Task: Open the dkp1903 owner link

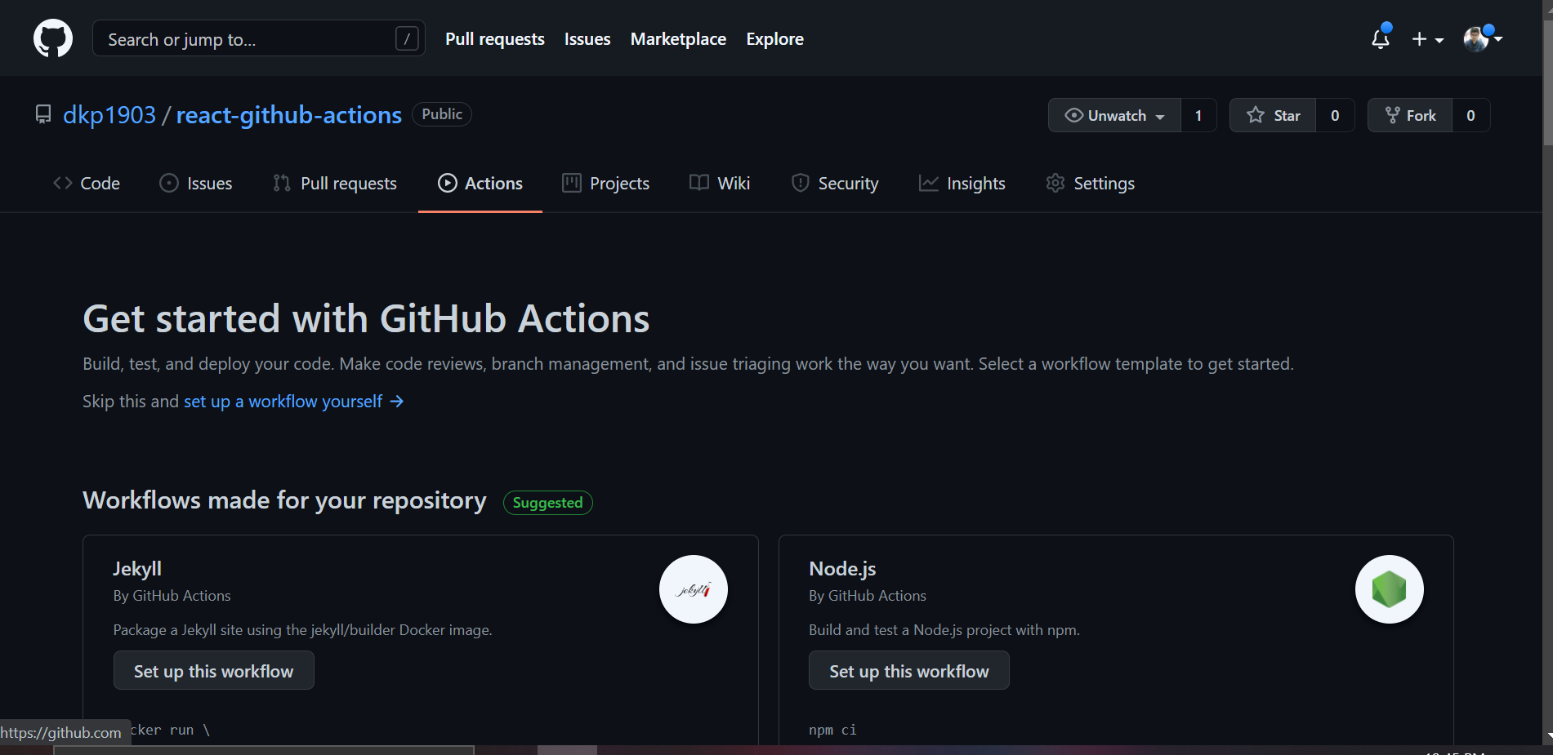Action: [x=109, y=115]
